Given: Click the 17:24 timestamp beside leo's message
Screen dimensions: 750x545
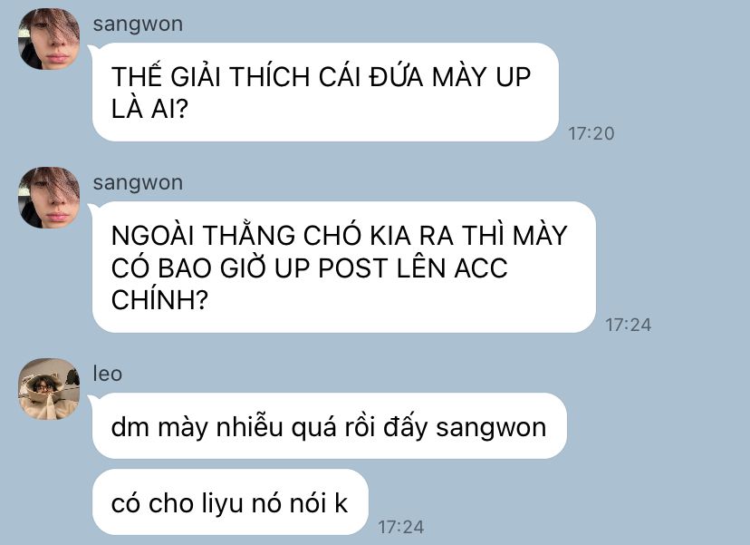Looking at the screenshot, I should (x=401, y=527).
